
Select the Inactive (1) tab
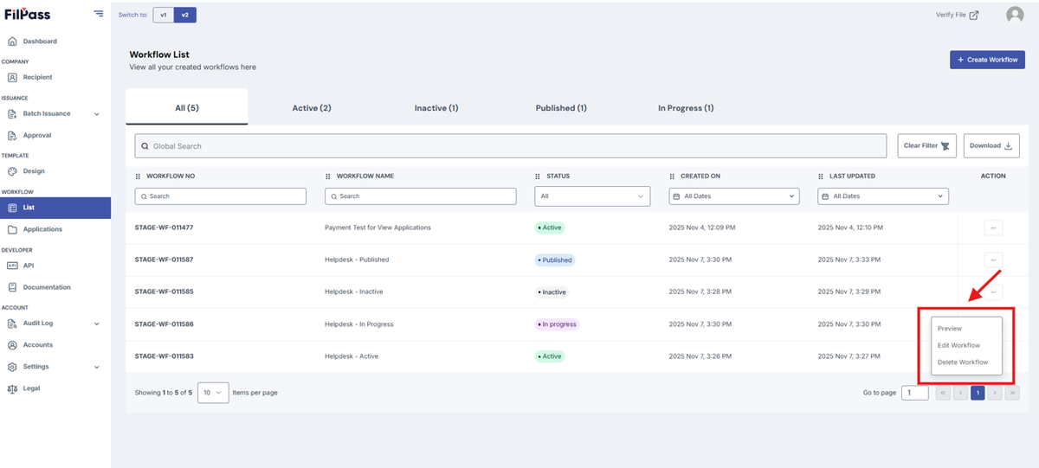point(436,108)
